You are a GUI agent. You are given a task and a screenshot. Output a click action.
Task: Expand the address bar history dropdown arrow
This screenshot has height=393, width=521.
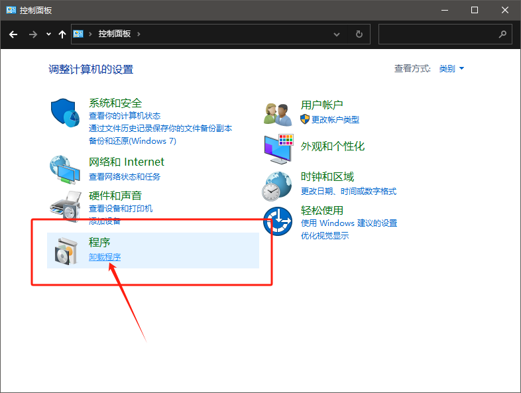pyautogui.click(x=336, y=34)
